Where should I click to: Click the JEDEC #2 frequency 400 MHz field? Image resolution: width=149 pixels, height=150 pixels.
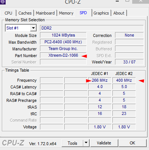(x=124, y=80)
